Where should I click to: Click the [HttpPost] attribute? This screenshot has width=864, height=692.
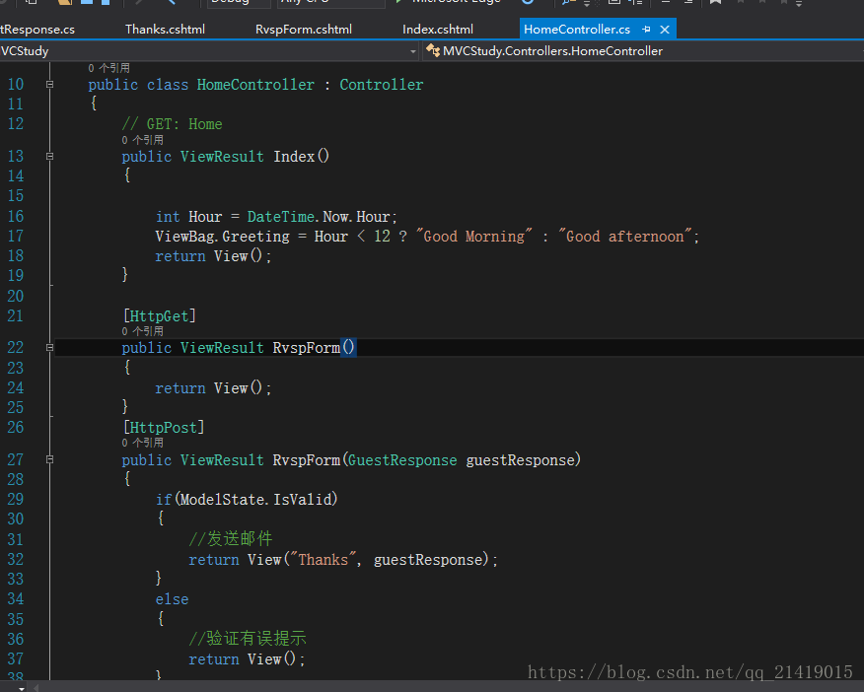(164, 427)
